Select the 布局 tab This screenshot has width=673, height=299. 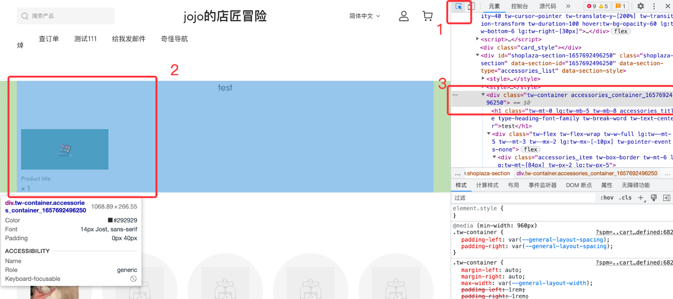tap(513, 185)
